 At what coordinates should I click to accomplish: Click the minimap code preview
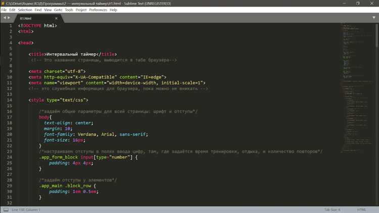357,87
